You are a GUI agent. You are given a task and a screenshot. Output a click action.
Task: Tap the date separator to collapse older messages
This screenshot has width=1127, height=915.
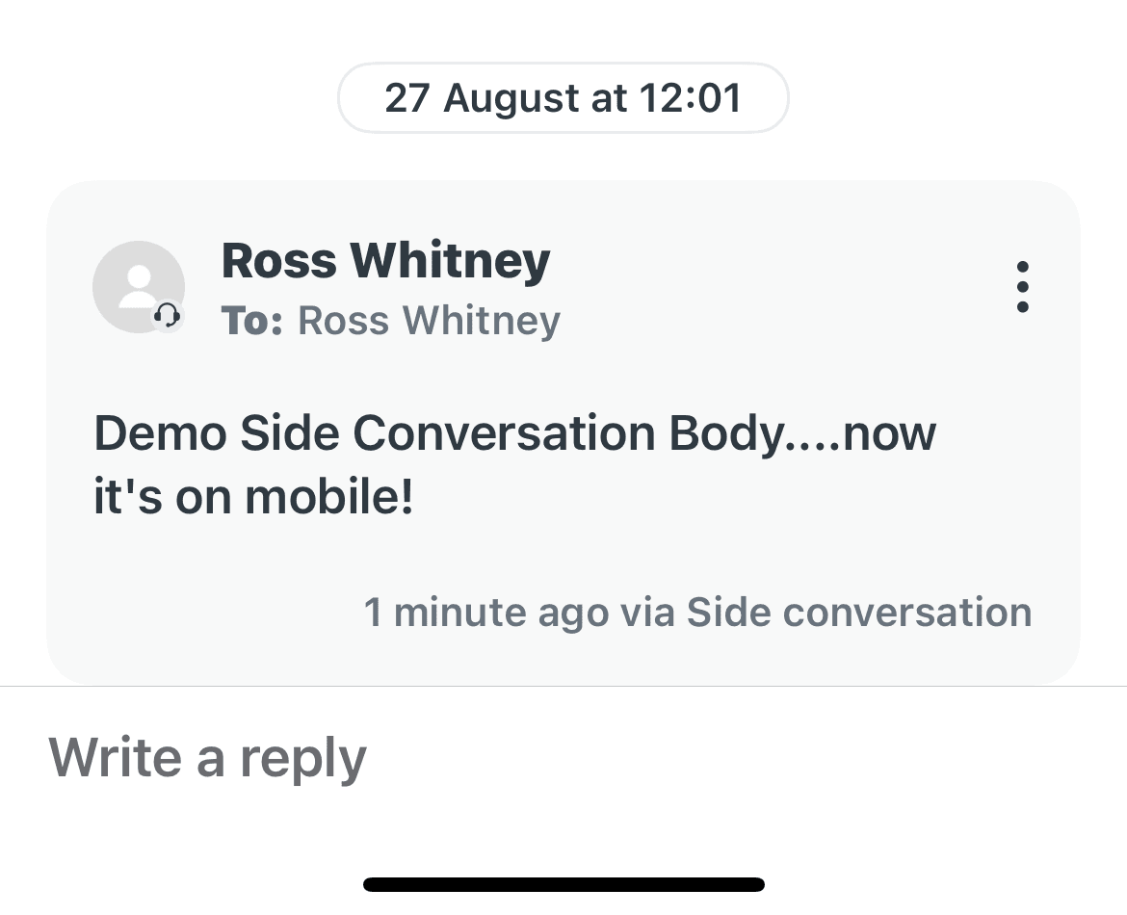click(x=563, y=97)
